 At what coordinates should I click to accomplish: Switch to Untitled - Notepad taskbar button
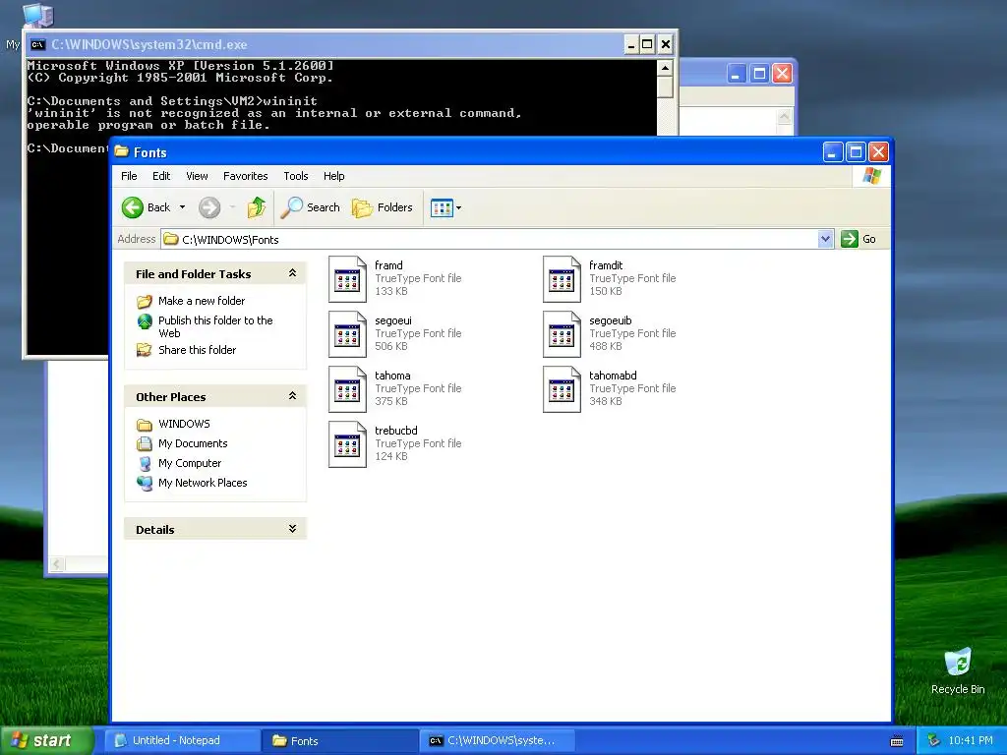click(x=181, y=741)
